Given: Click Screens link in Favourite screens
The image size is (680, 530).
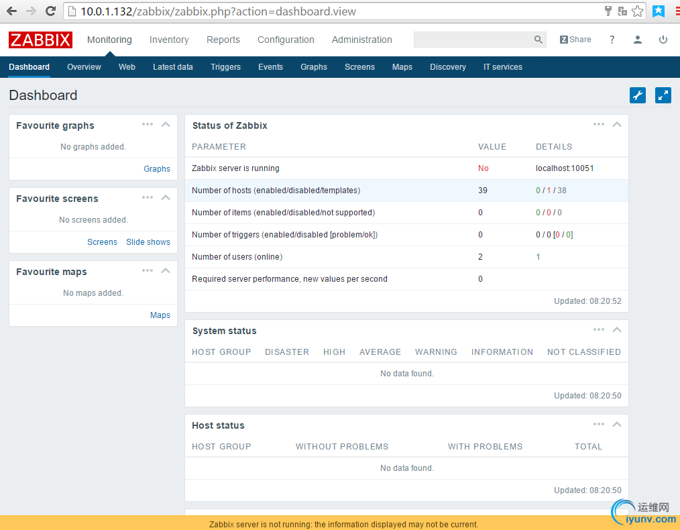Looking at the screenshot, I should pyautogui.click(x=103, y=242).
